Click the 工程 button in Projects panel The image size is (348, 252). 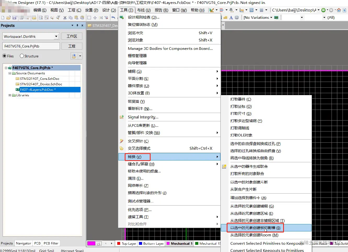pos(72,46)
